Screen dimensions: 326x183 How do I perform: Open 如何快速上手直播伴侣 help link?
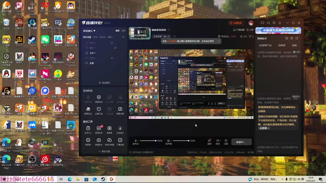pyautogui.click(x=141, y=152)
